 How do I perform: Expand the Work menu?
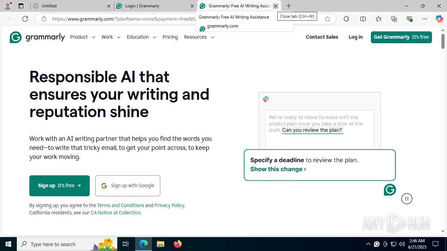pos(111,37)
